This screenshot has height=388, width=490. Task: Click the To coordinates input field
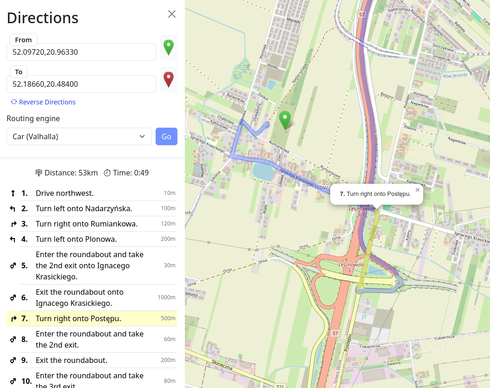(81, 84)
